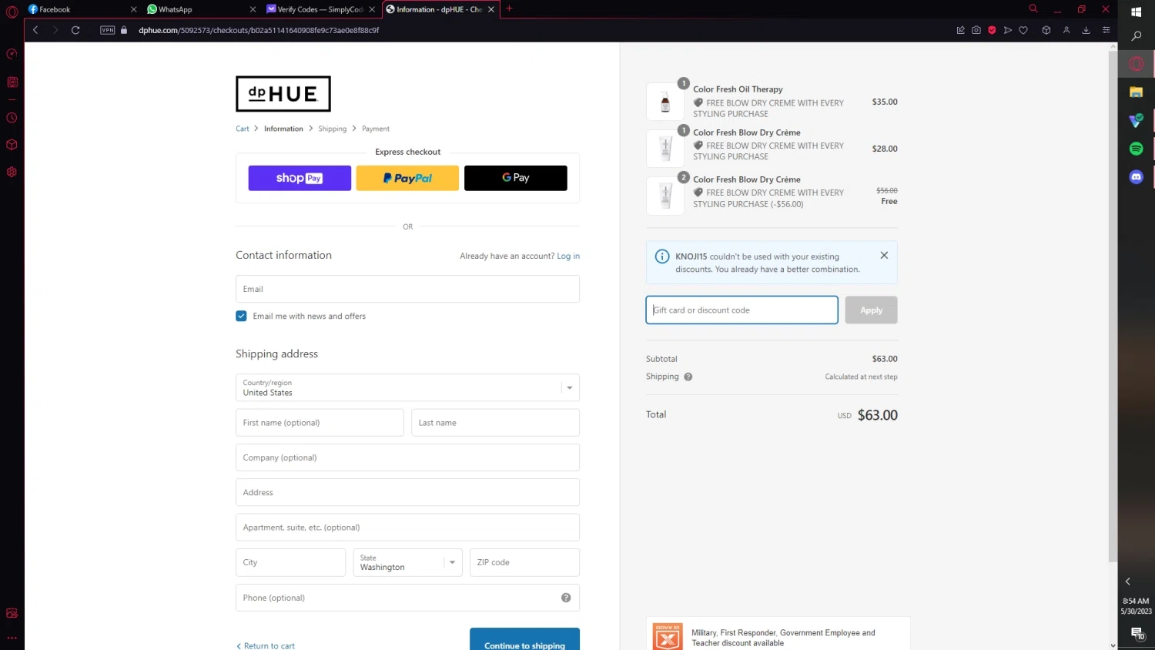The image size is (1155, 650).
Task: Open the Easy Setup sliders icon
Action: (1106, 30)
